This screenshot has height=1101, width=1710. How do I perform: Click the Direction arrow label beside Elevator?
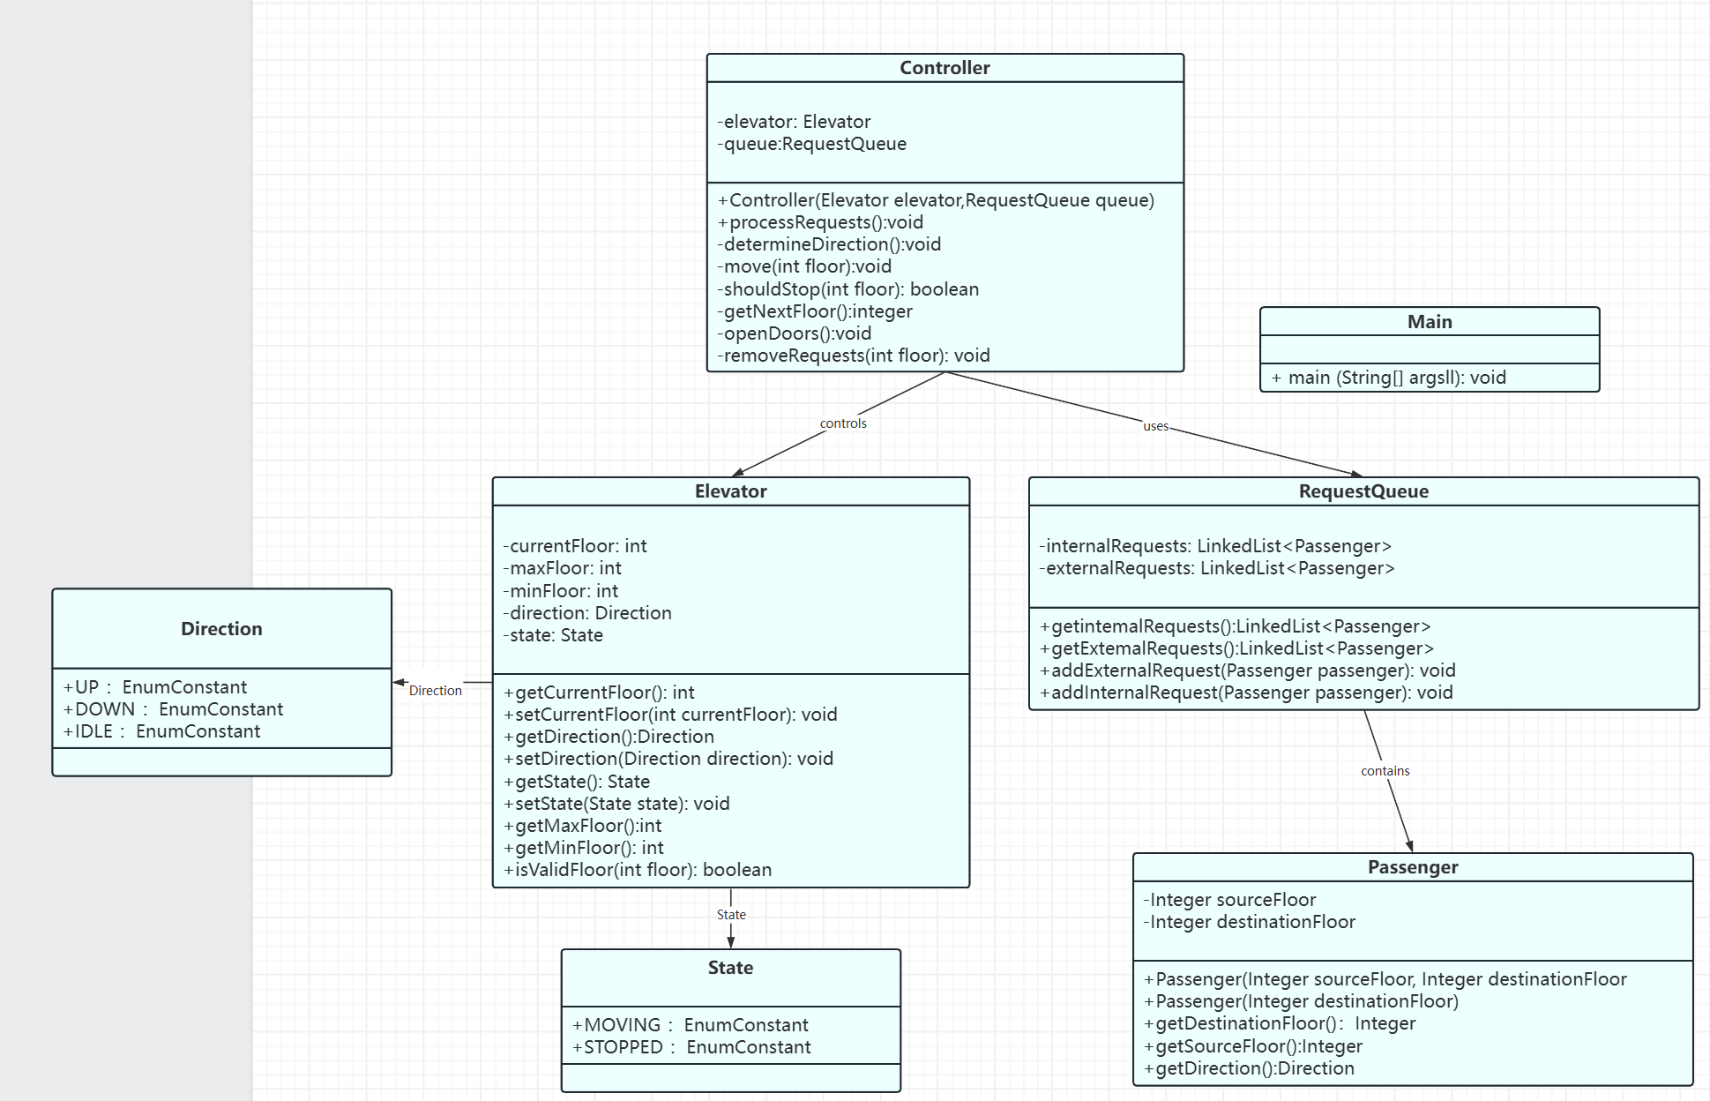click(435, 691)
